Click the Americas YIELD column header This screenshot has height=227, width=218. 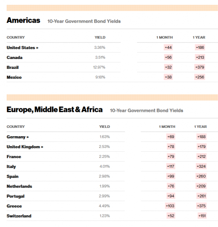coord(100,37)
